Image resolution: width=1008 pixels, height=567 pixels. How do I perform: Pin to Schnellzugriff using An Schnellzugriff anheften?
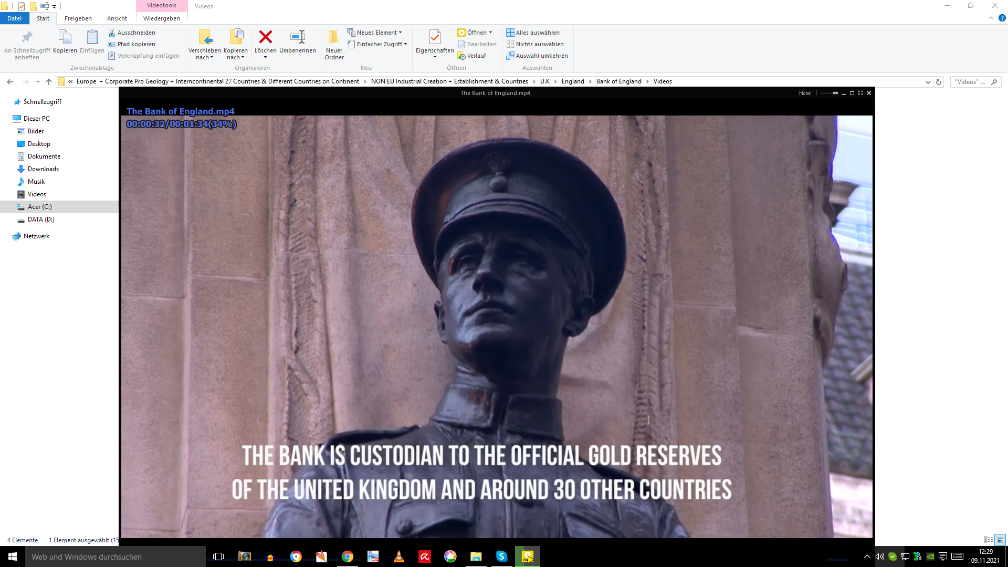(x=27, y=44)
